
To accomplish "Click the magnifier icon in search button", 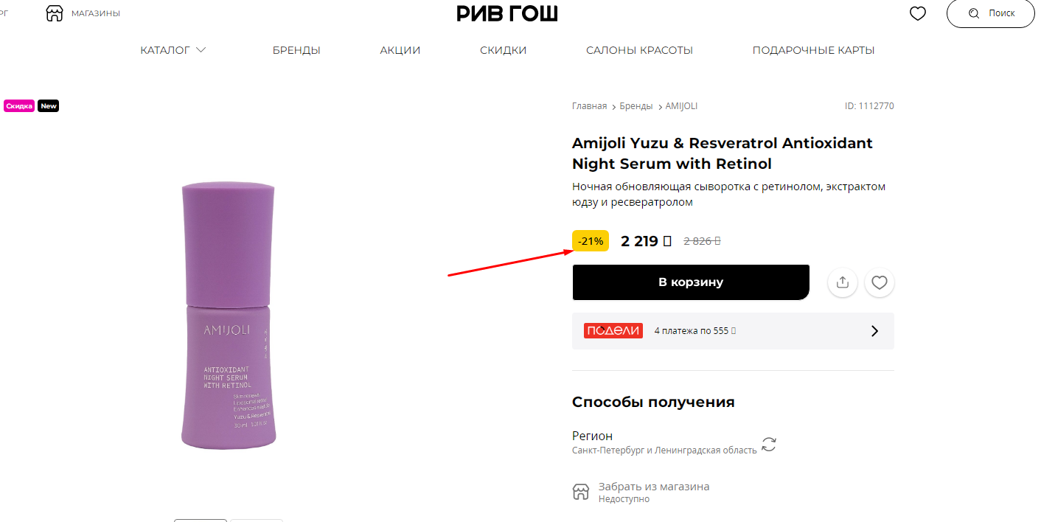I will tap(974, 13).
